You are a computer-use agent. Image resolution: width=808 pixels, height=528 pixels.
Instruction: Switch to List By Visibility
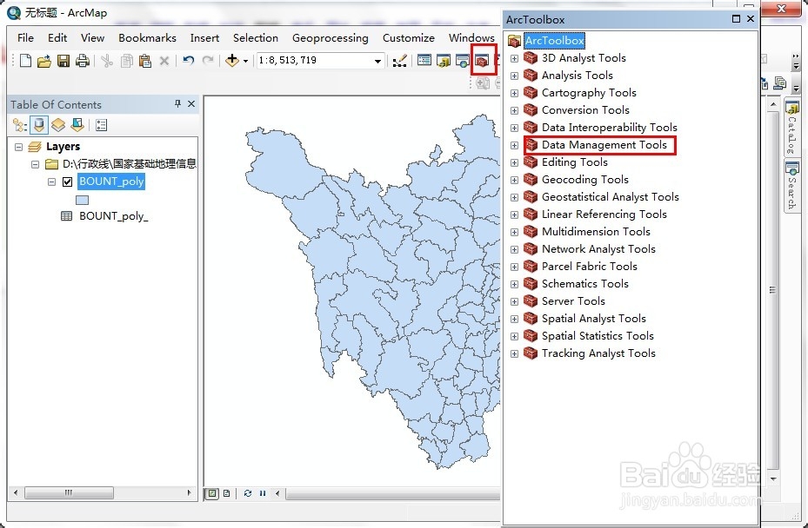point(58,124)
